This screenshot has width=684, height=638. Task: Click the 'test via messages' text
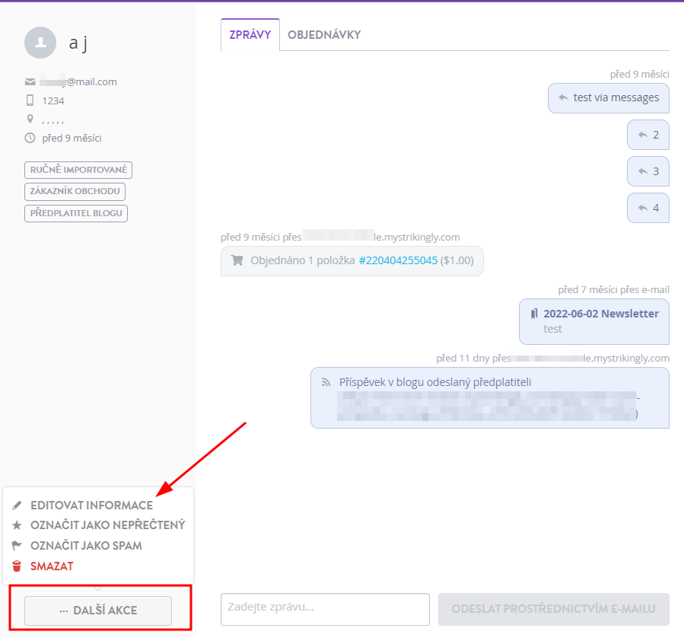[x=616, y=97]
